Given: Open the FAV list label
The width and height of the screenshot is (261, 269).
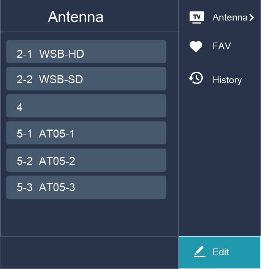Looking at the screenshot, I should click(222, 47).
